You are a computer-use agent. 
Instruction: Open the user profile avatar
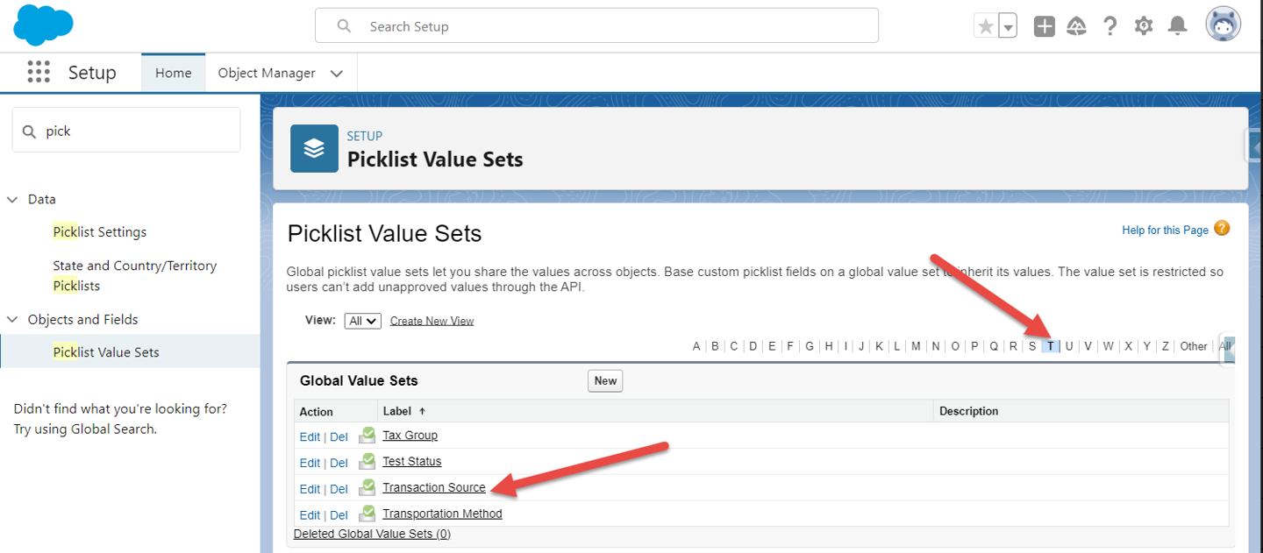click(1223, 25)
